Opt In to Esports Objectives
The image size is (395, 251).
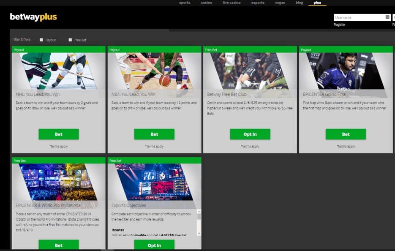tap(154, 244)
